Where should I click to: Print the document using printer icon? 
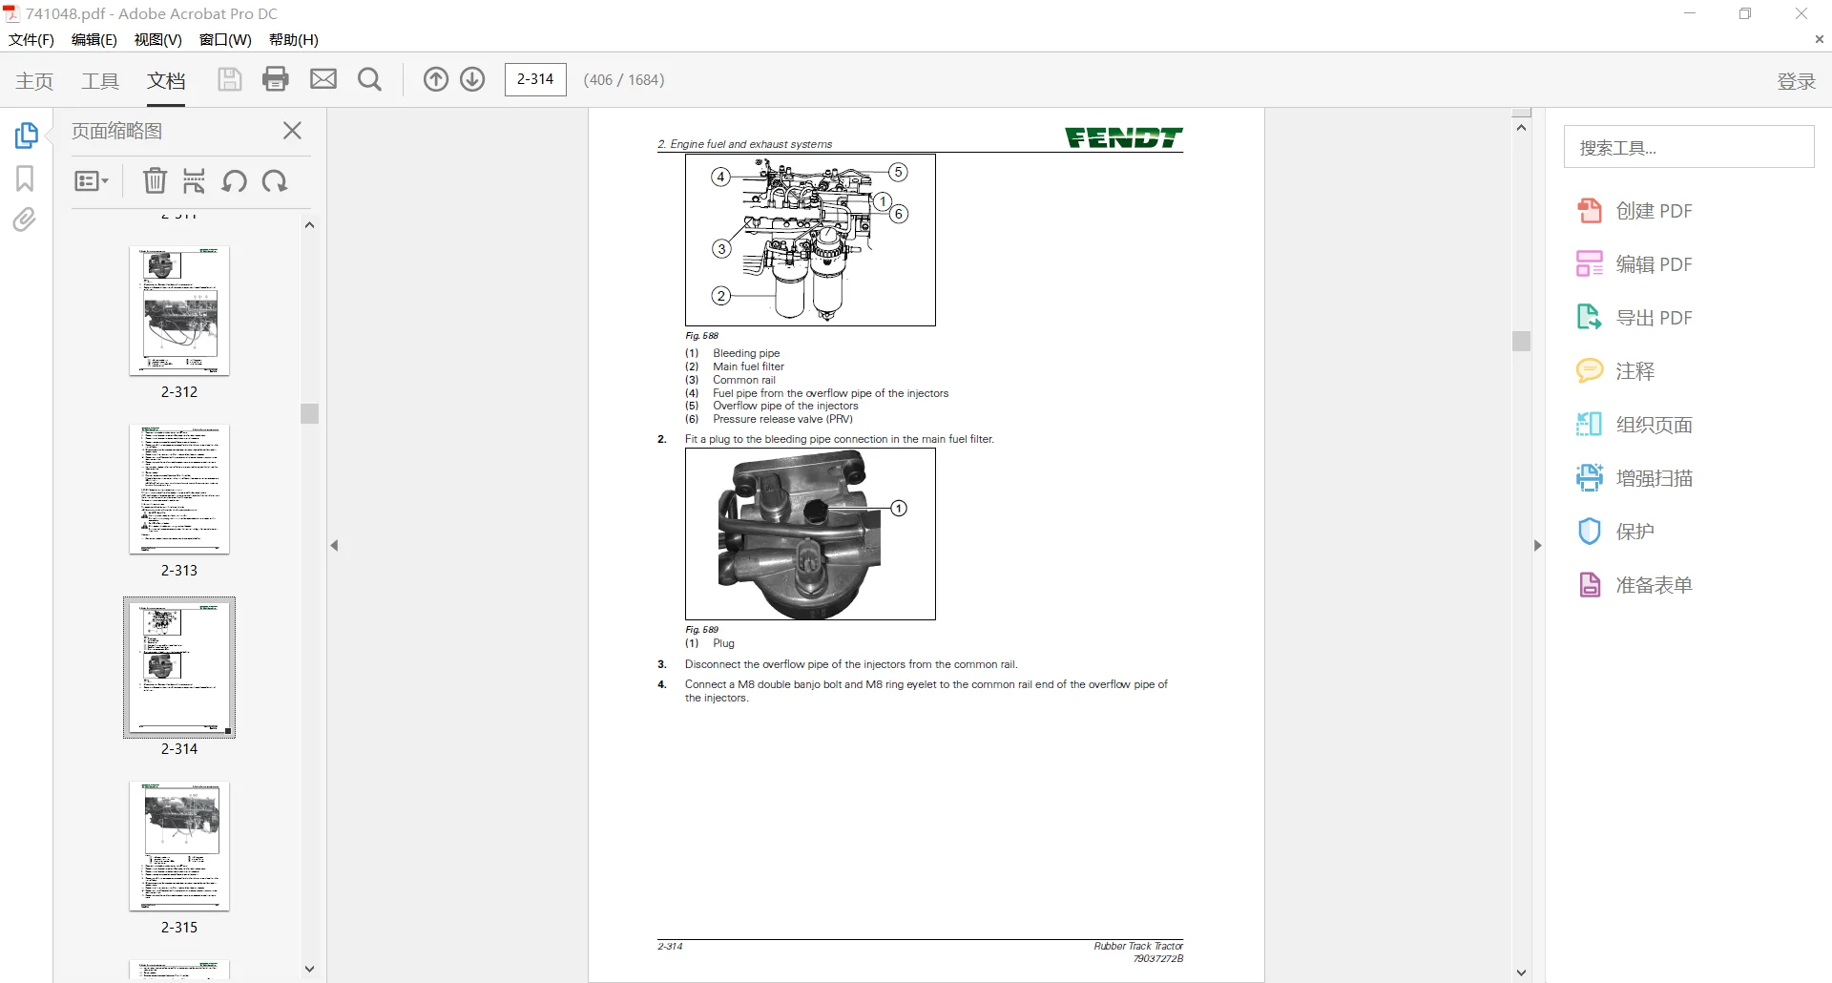coord(276,79)
